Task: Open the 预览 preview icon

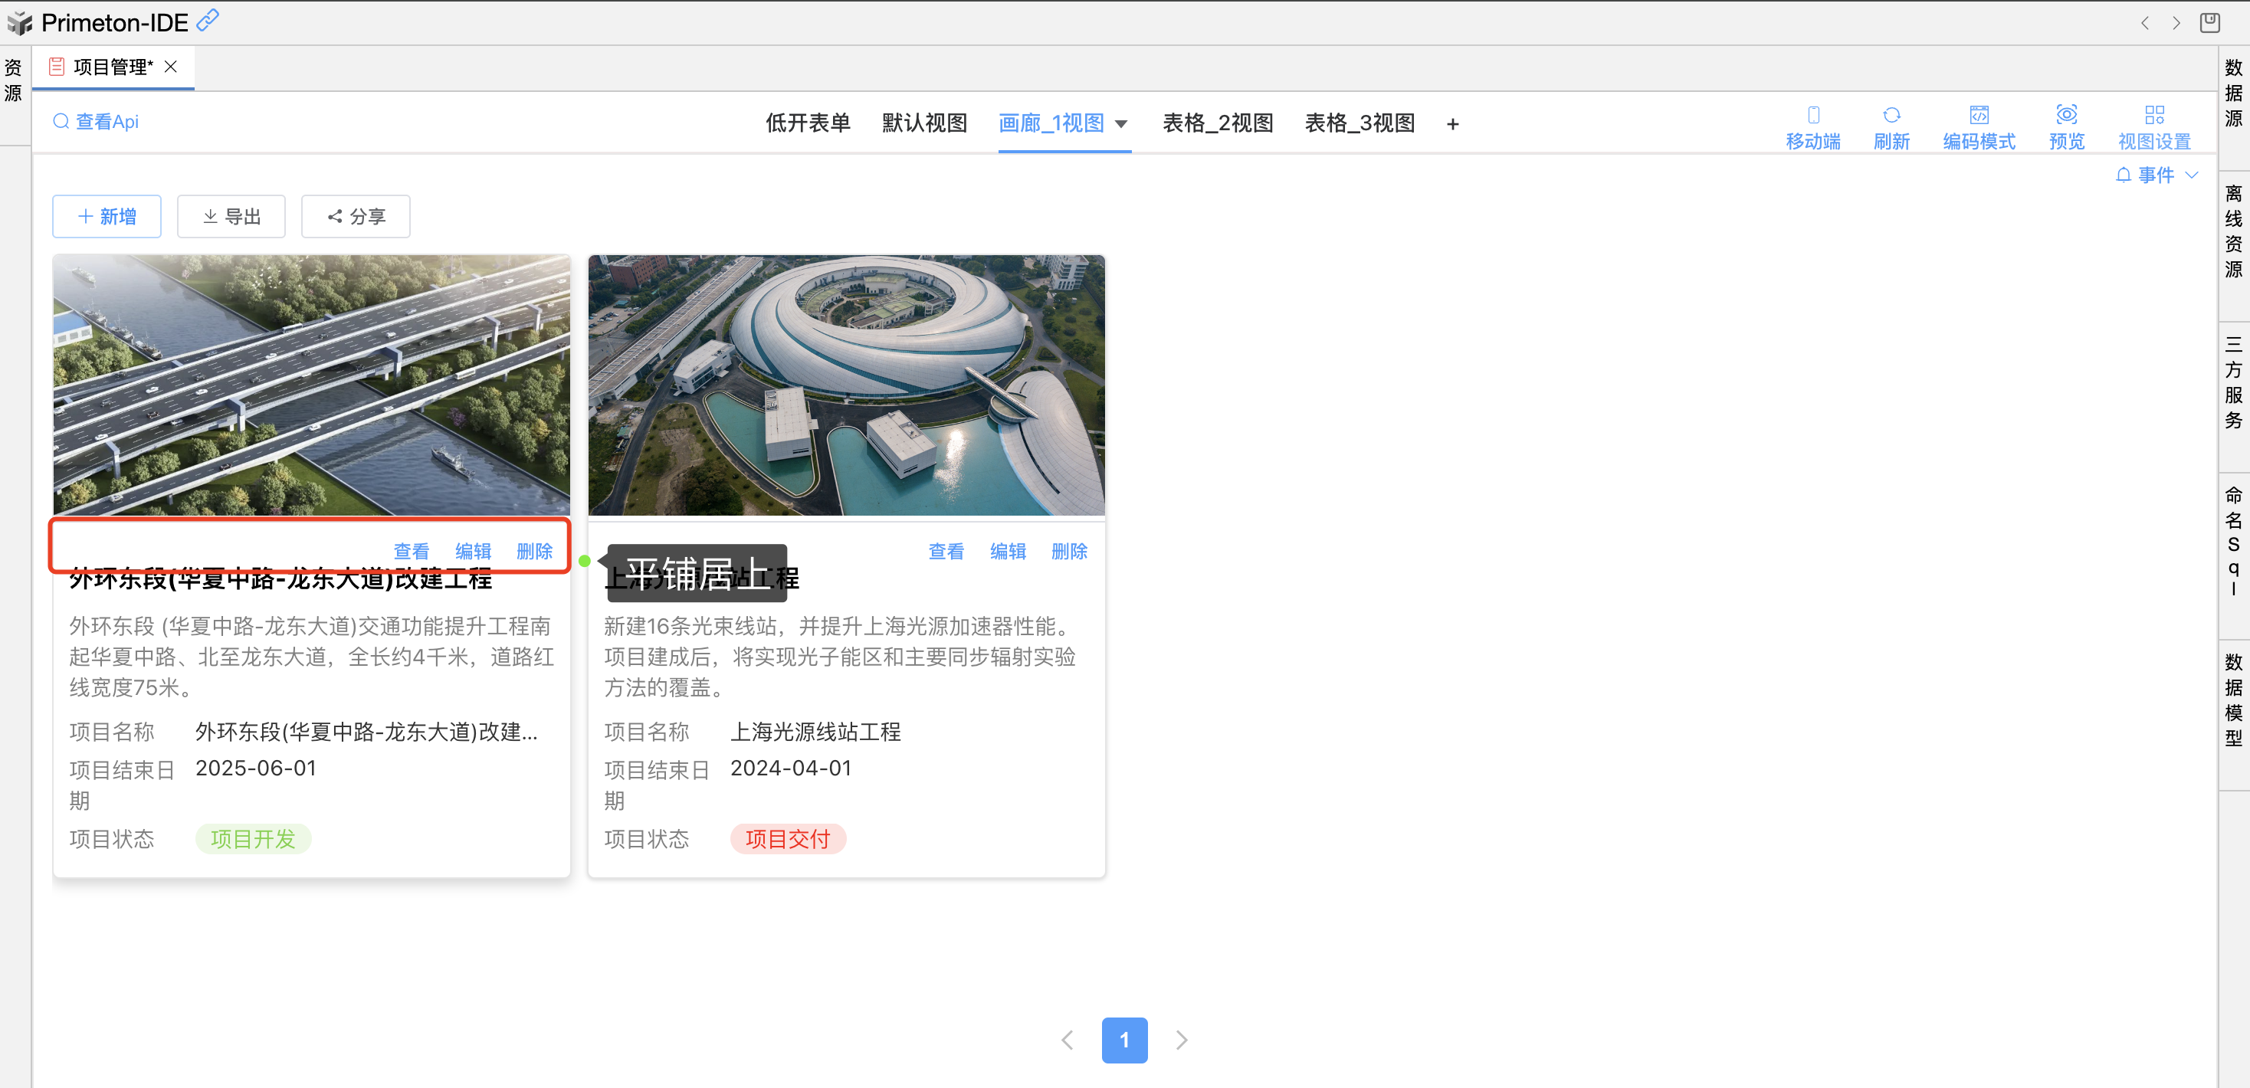Action: 2067,125
